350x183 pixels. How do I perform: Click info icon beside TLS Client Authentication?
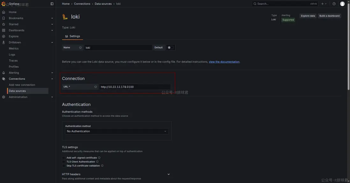97,162
